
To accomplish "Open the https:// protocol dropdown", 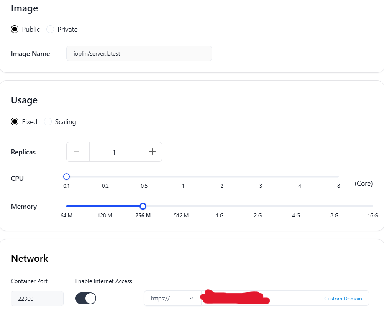I will coord(173,299).
